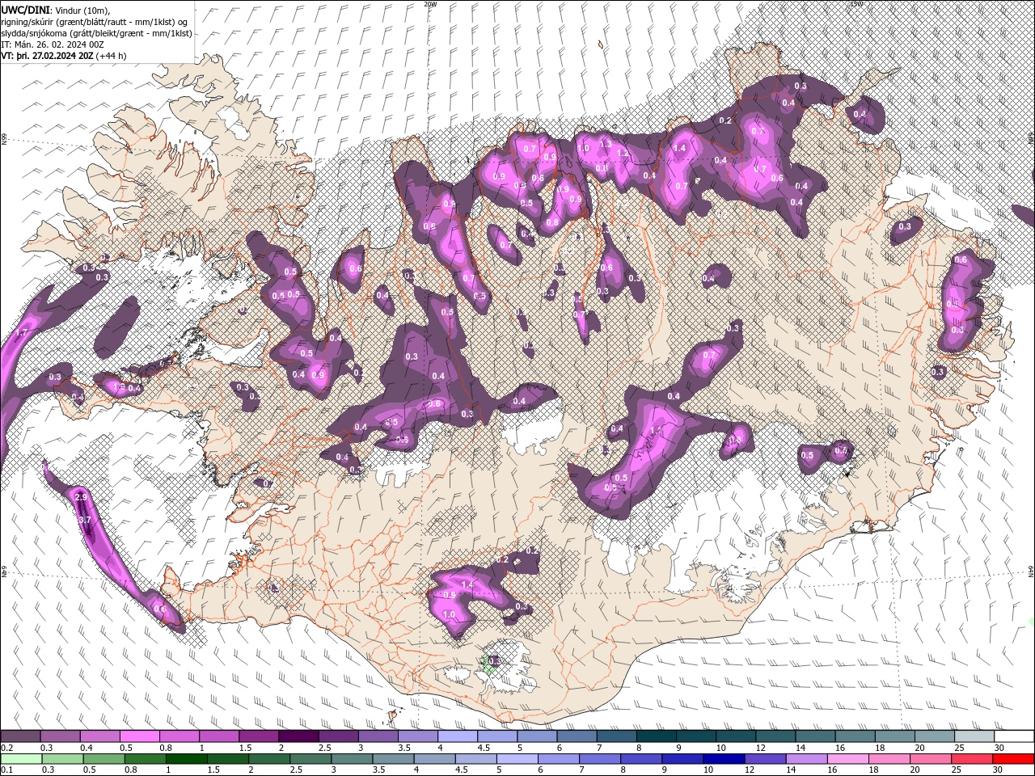Viewport: 1035px width, 776px height.
Task: Pick the snow legend swatch starting at 0.4
Action: pos(99,736)
